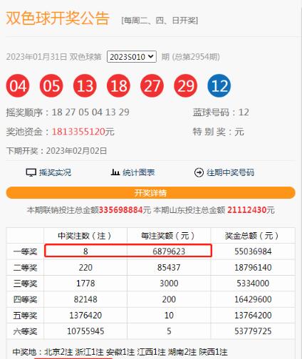Click the 一等奖 prize amount 6879623 cell
The image size is (302, 359).
coord(169,251)
